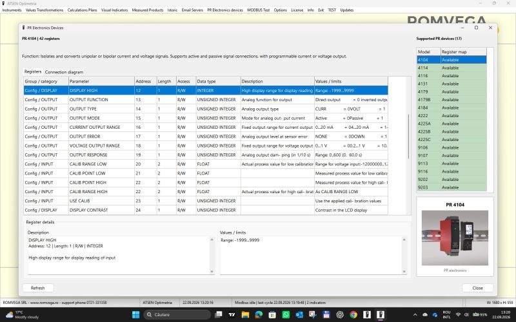Click the Close button in the dialog
The image size is (516, 322).
(x=477, y=288)
